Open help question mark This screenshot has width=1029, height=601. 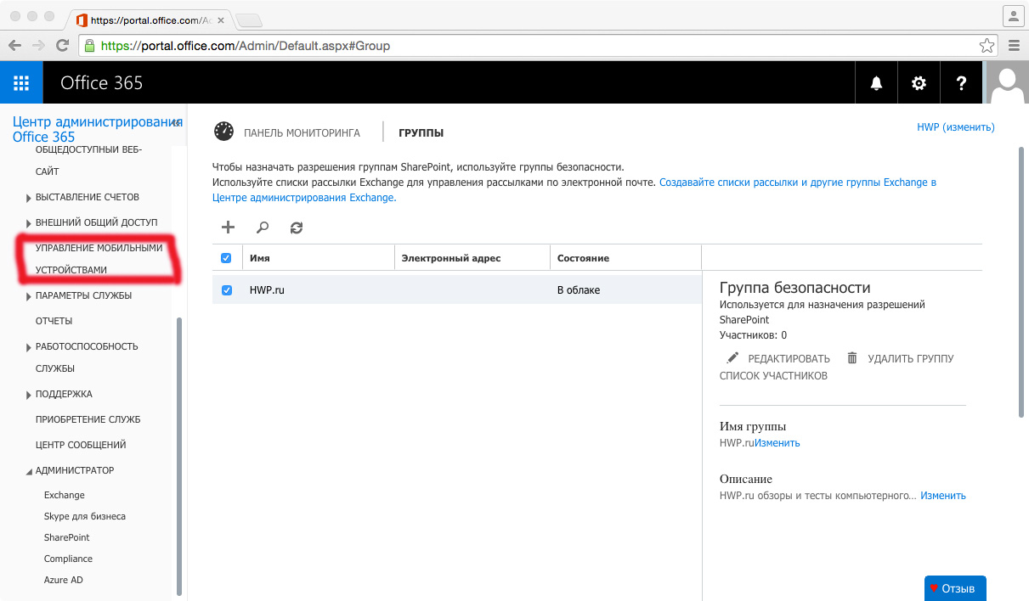pos(961,82)
